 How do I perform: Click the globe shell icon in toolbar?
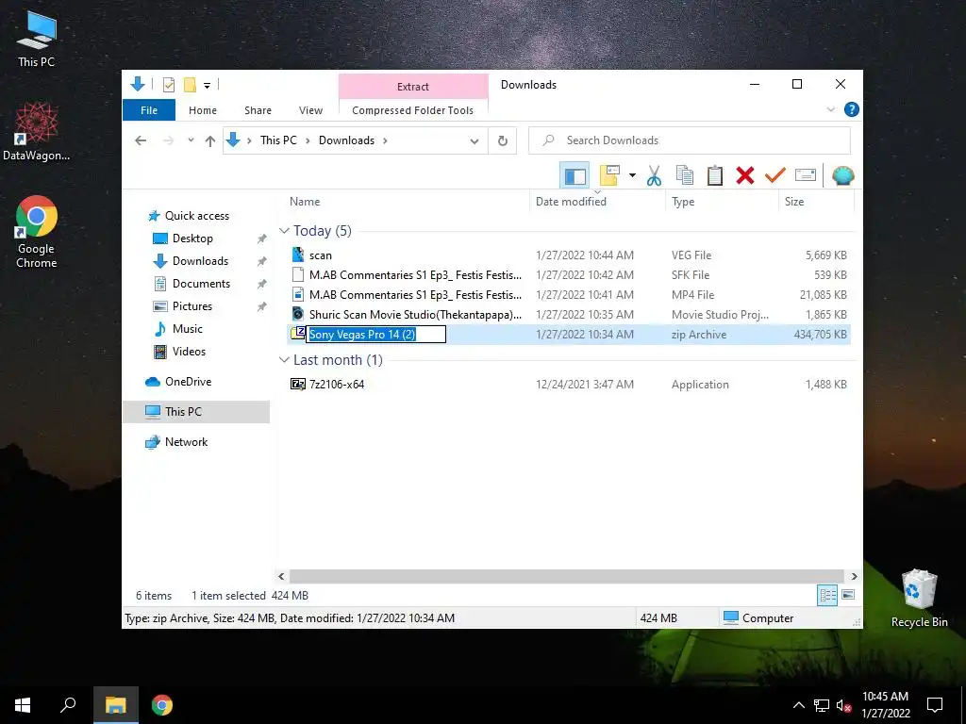click(x=842, y=175)
